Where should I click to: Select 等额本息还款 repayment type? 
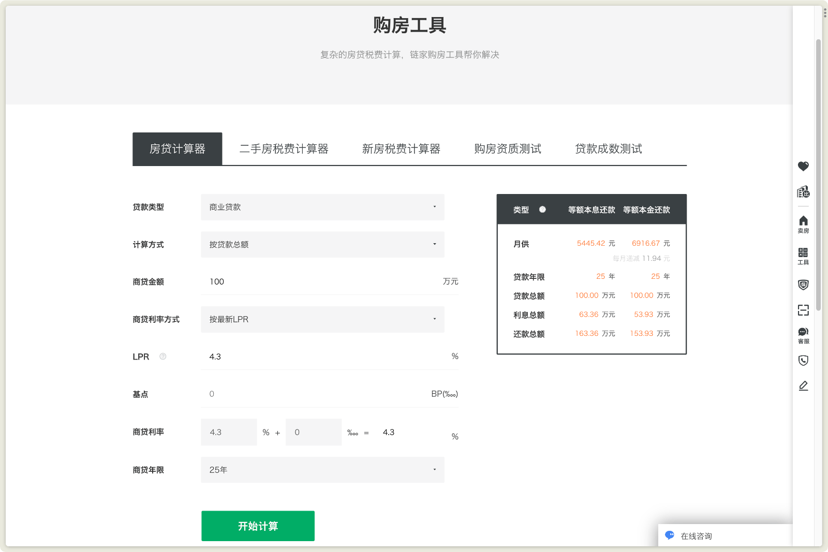pos(591,210)
